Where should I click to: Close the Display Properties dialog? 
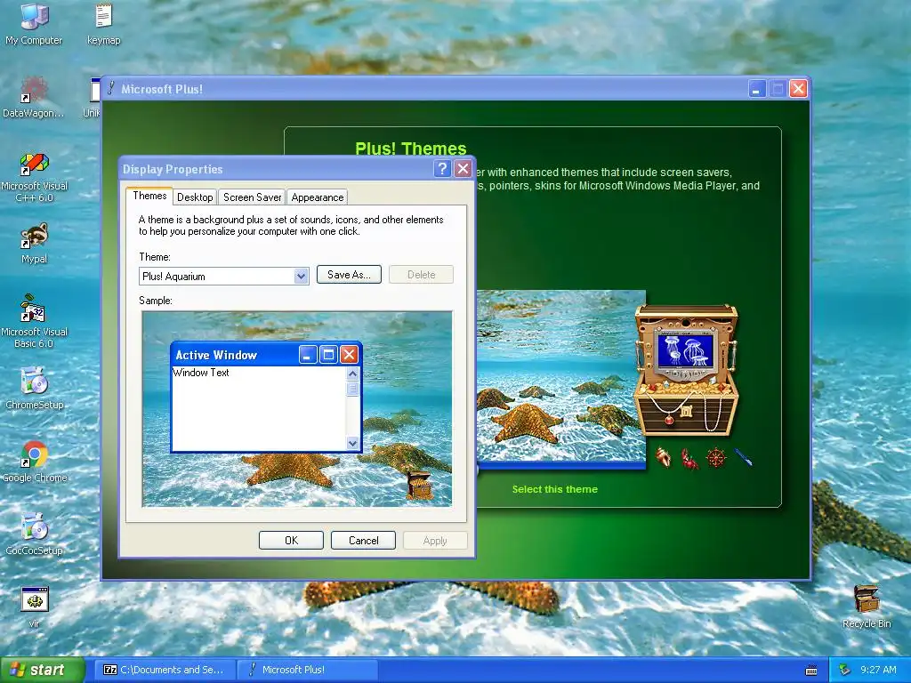(x=463, y=169)
